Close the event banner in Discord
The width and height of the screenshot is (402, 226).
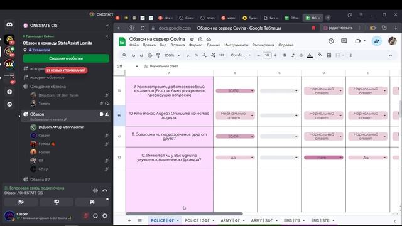point(107,36)
